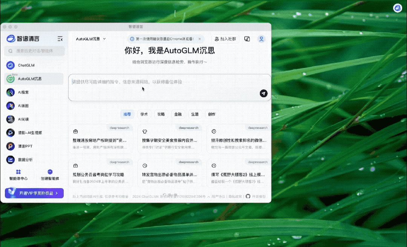Click the clock icon on 转发宠物出游 card

145,166
